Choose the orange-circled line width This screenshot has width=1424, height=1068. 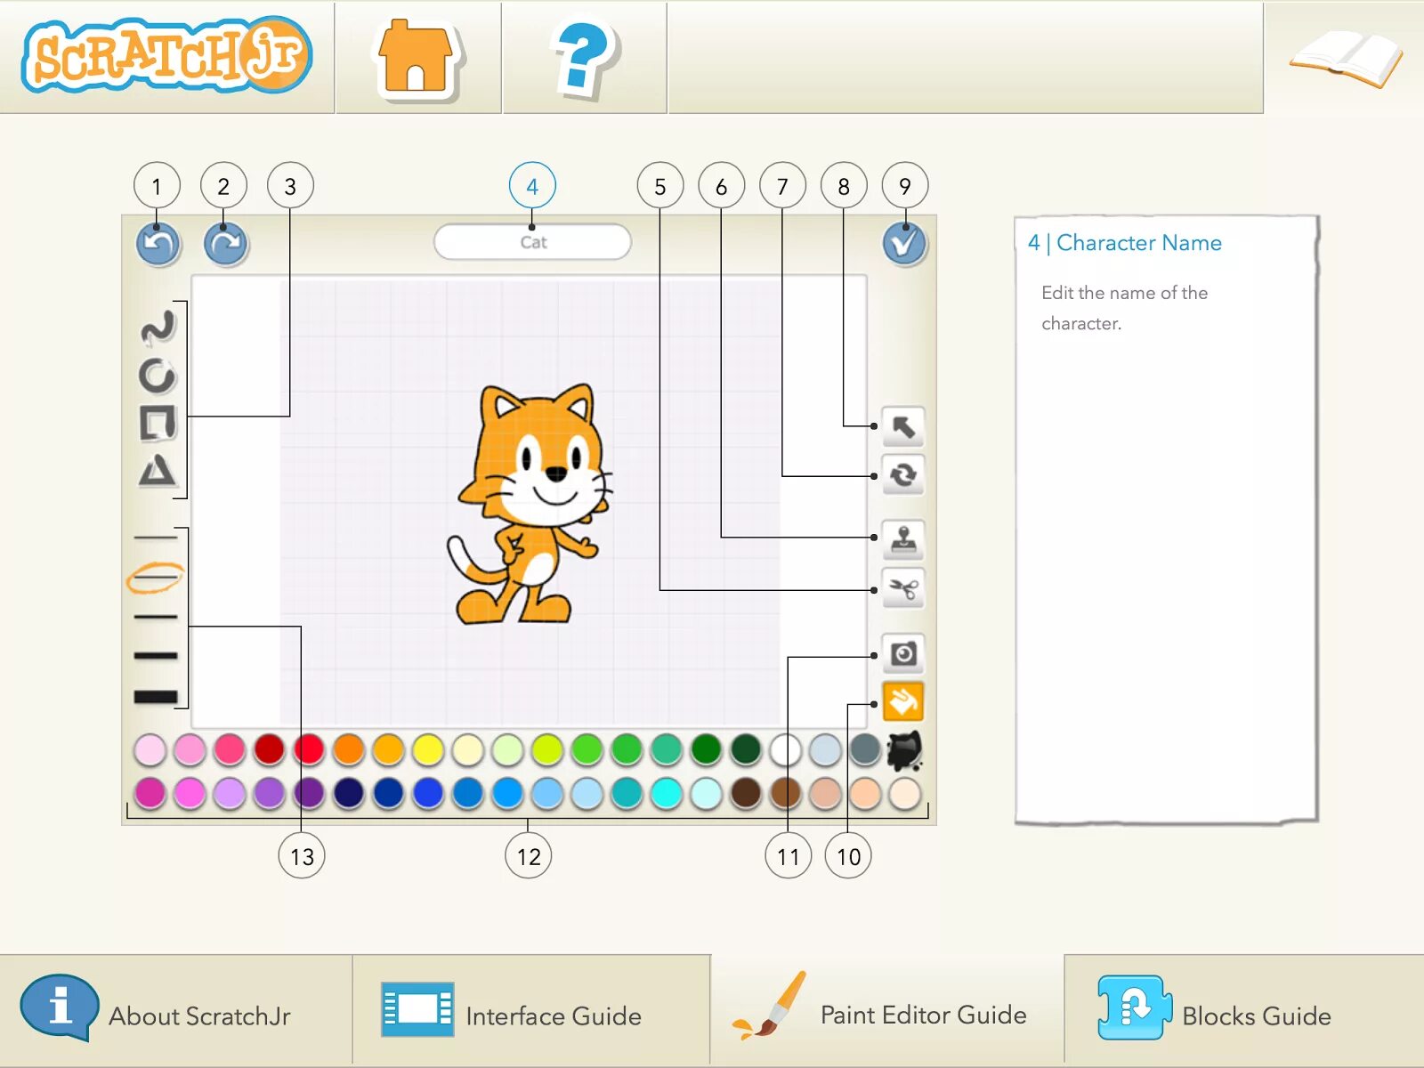click(x=156, y=578)
